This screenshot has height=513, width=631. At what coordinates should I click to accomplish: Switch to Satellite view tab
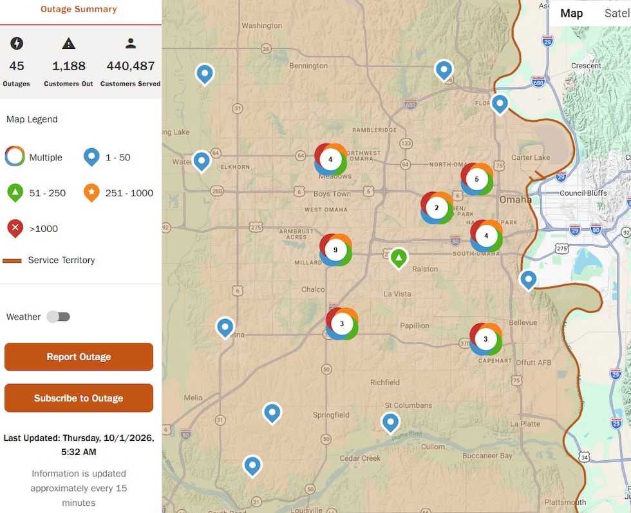point(617,14)
